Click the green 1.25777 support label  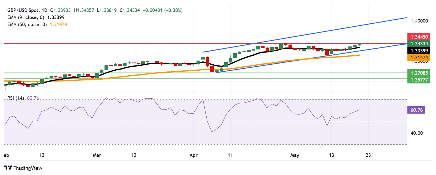click(419, 80)
